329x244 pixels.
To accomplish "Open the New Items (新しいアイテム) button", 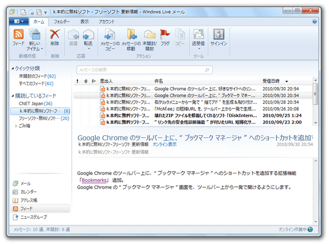I will point(35,40).
